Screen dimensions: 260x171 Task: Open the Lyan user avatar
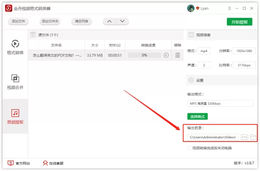[191, 8]
